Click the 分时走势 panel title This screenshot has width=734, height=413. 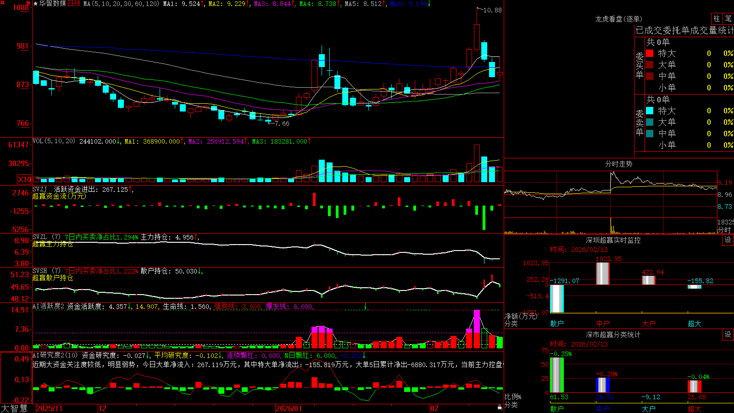(x=618, y=164)
